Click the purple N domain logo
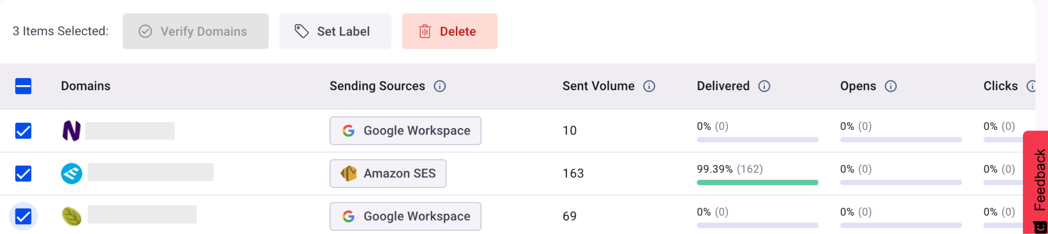1048x234 pixels. click(72, 131)
